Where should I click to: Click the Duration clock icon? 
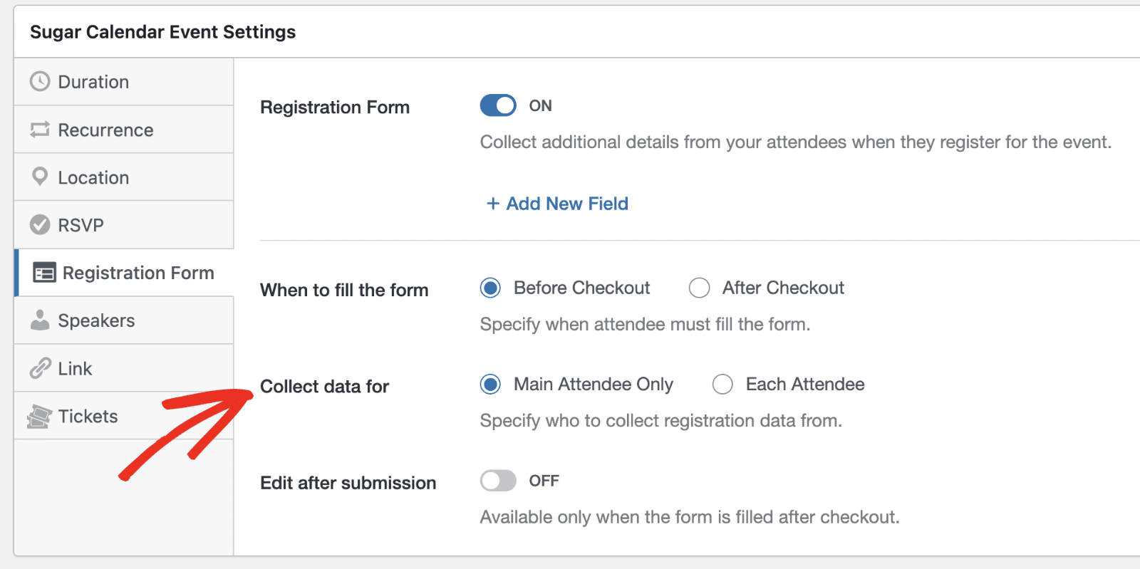point(40,81)
